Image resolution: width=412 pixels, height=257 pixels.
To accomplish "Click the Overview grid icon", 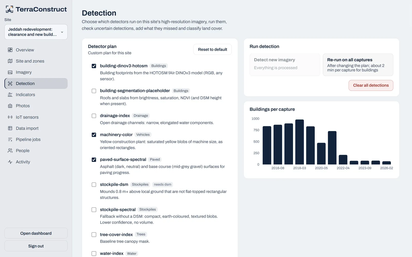I will tap(10, 50).
